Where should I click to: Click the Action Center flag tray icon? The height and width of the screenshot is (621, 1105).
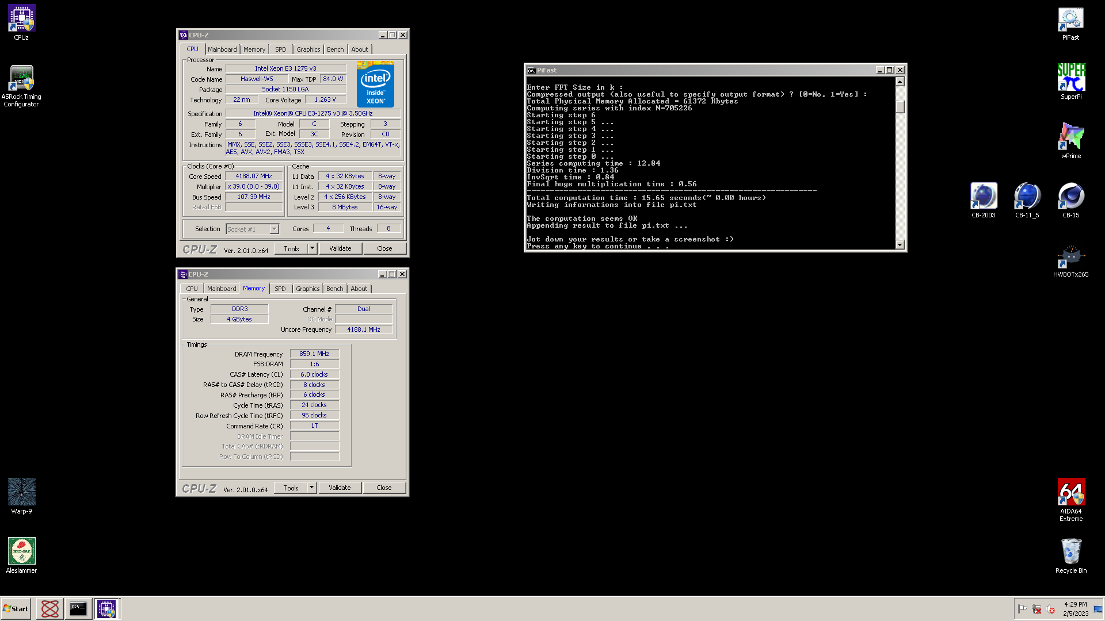tap(1022, 609)
